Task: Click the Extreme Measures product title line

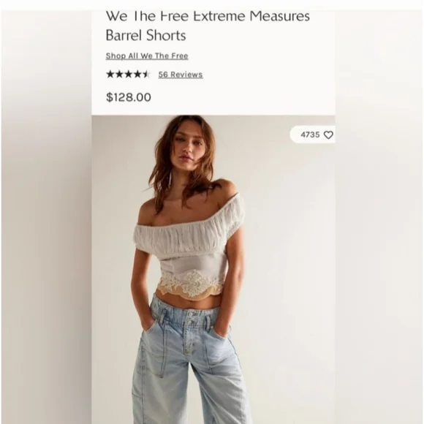Action: pos(208,16)
